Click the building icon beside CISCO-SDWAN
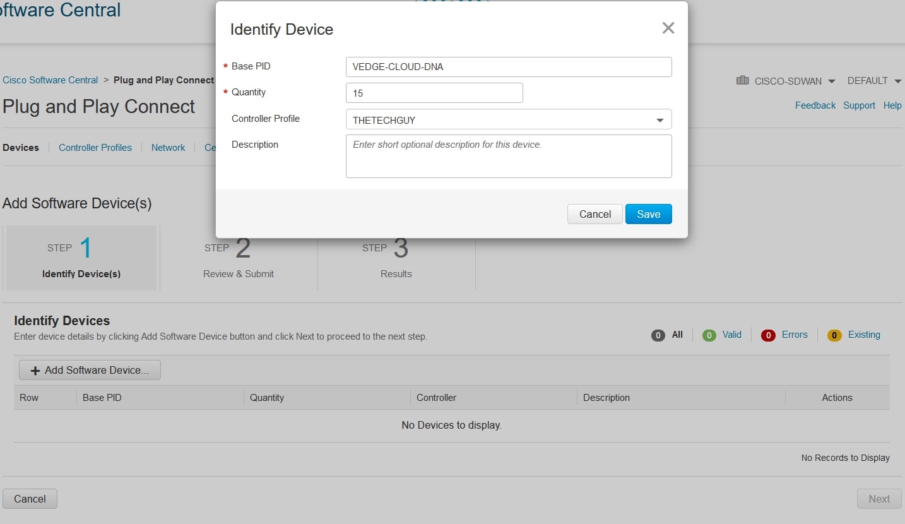 (742, 81)
